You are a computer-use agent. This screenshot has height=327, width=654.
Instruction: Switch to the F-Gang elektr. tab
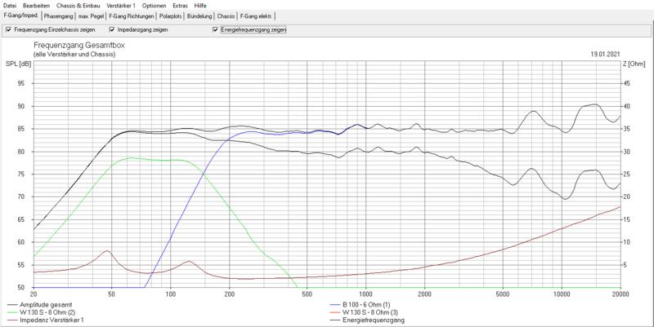pos(256,16)
